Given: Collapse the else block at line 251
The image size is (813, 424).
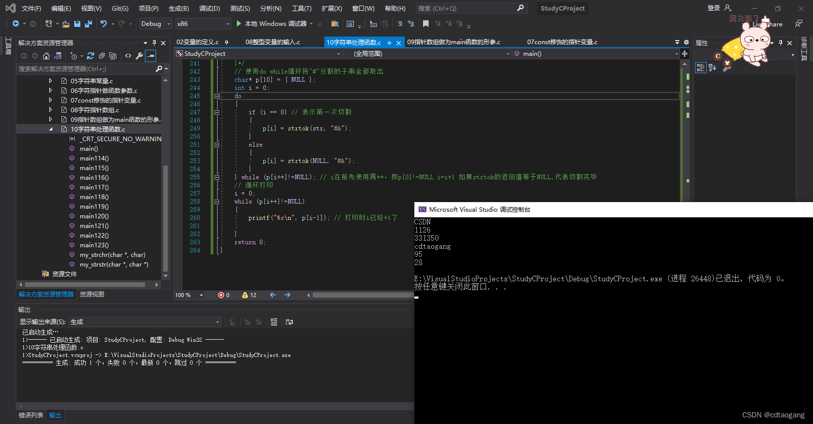Looking at the screenshot, I should 217,145.
